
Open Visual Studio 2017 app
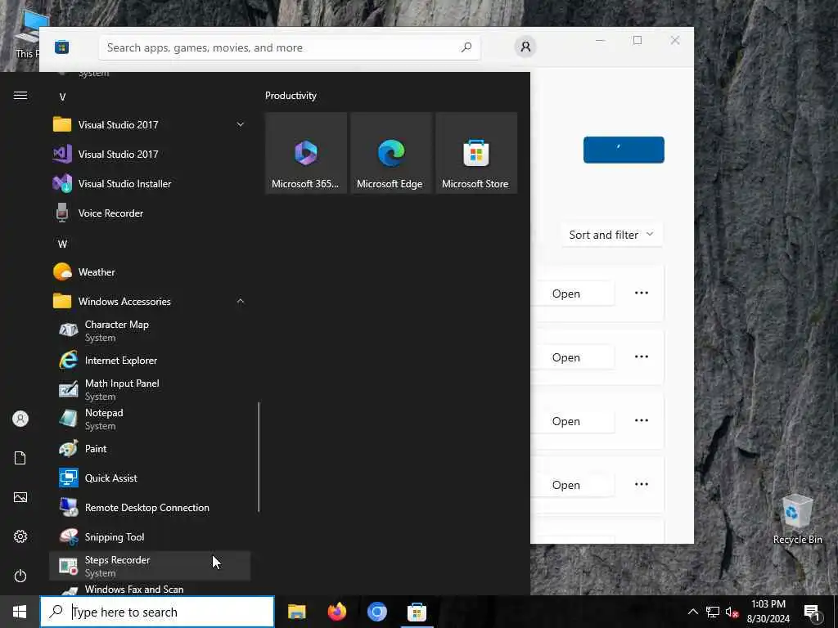[150, 155]
